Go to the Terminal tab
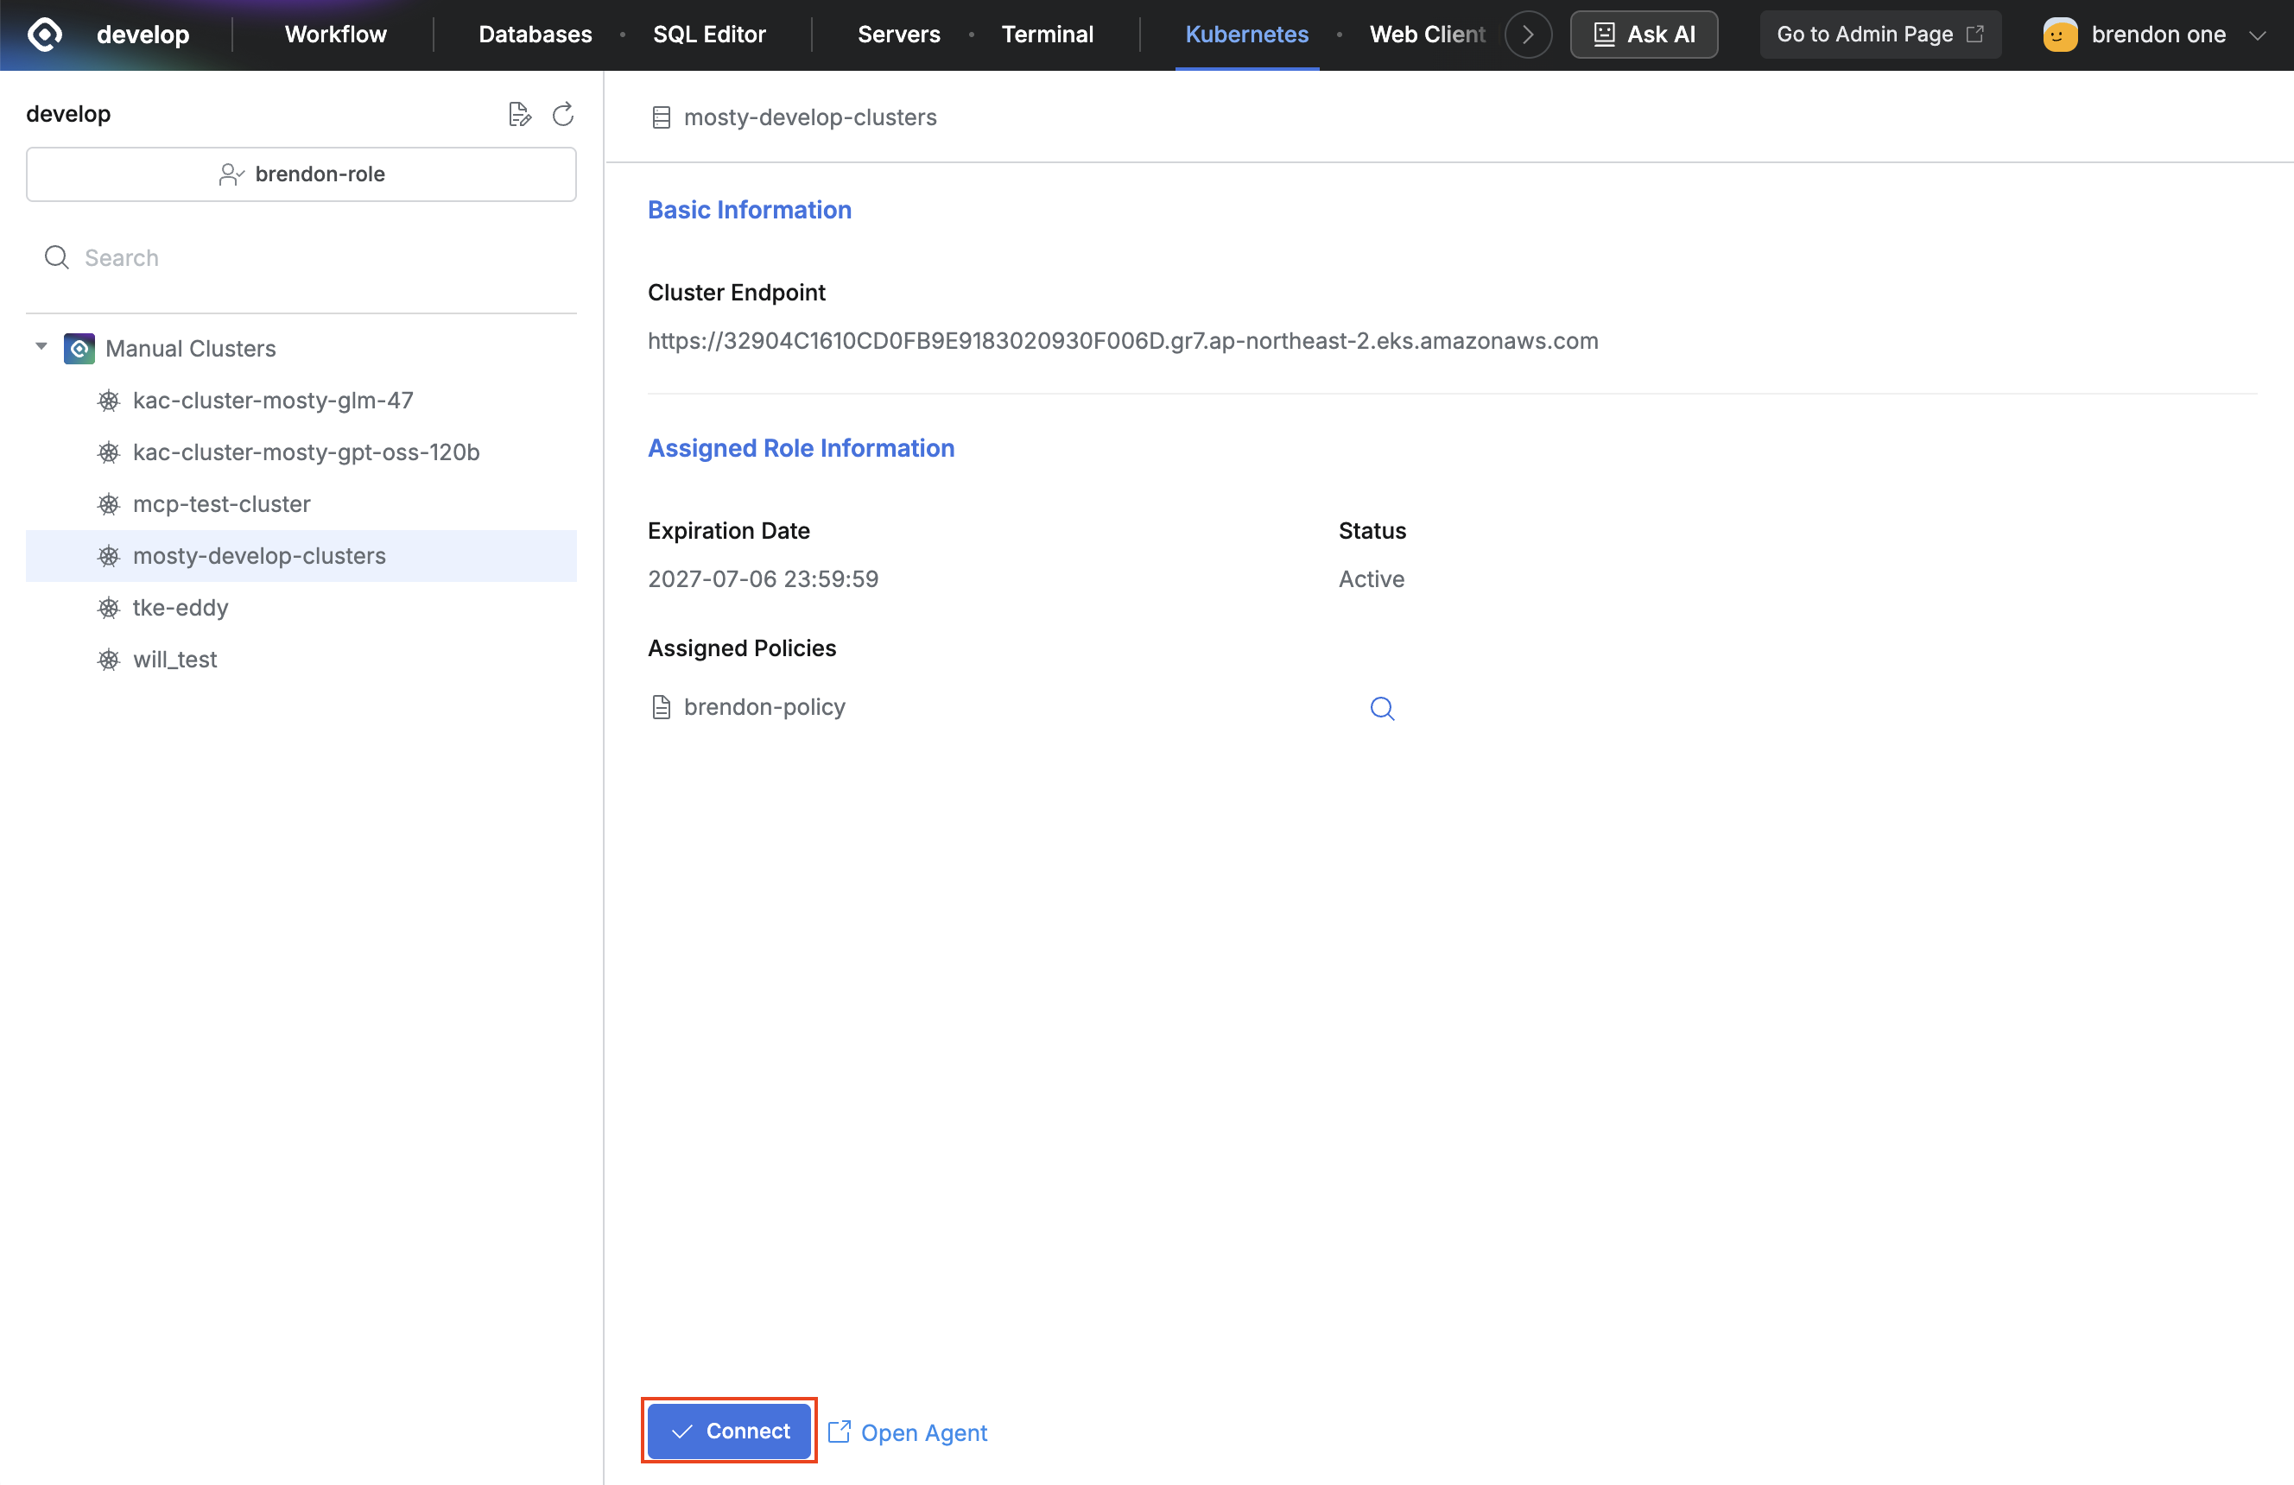This screenshot has width=2294, height=1485. (x=1047, y=35)
